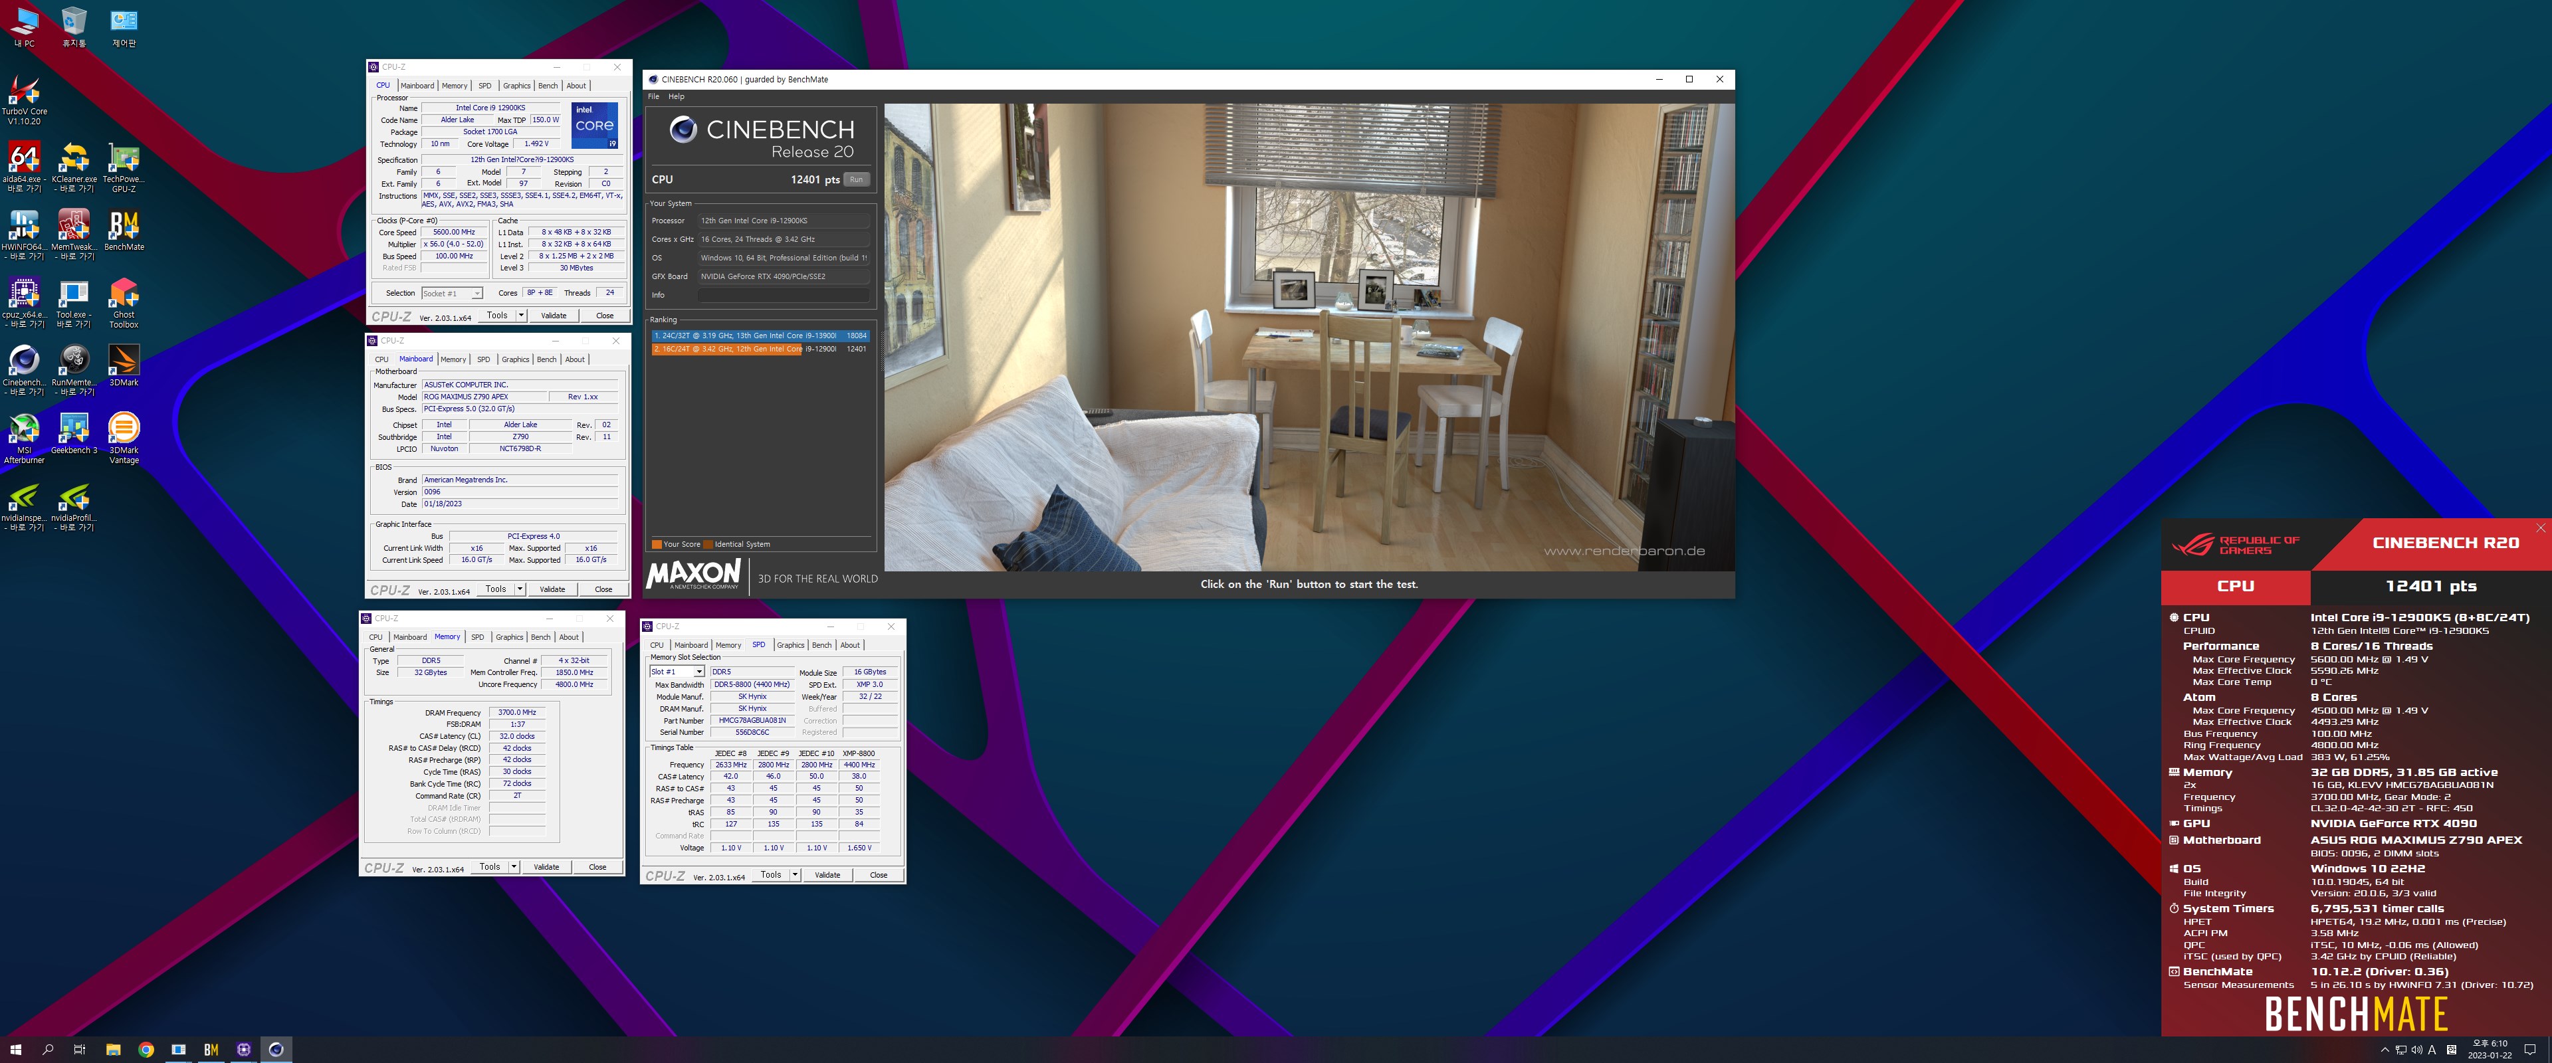The width and height of the screenshot is (2552, 1063).
Task: Launch MSI Afterburner desktop icon
Action: click(24, 437)
